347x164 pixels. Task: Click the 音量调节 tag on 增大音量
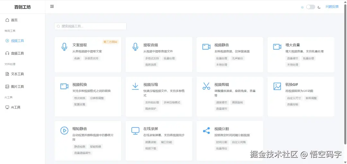293,58
